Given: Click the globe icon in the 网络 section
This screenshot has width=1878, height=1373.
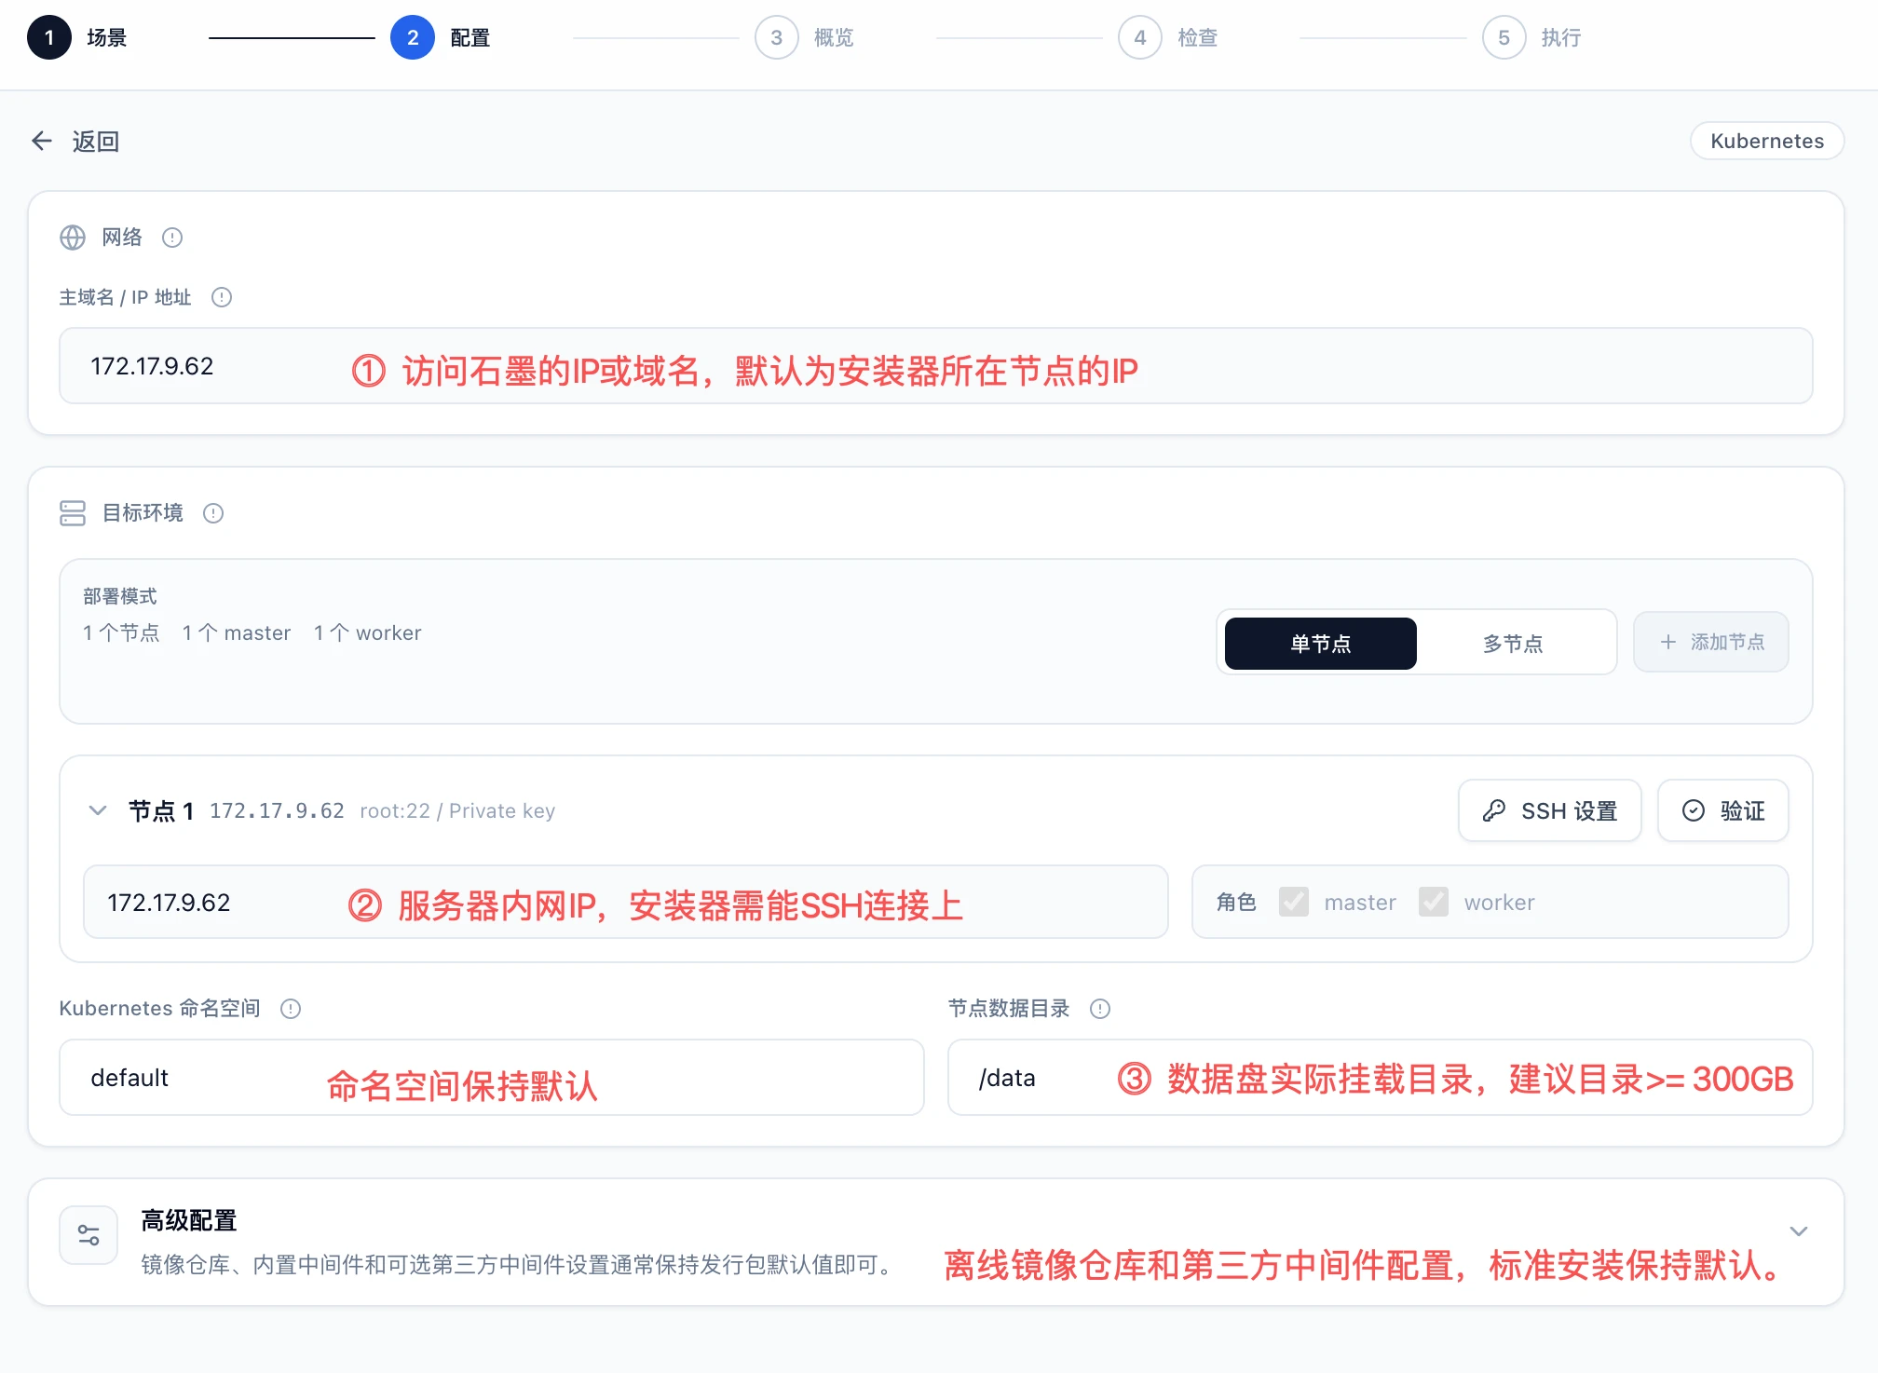Looking at the screenshot, I should pos(73,238).
